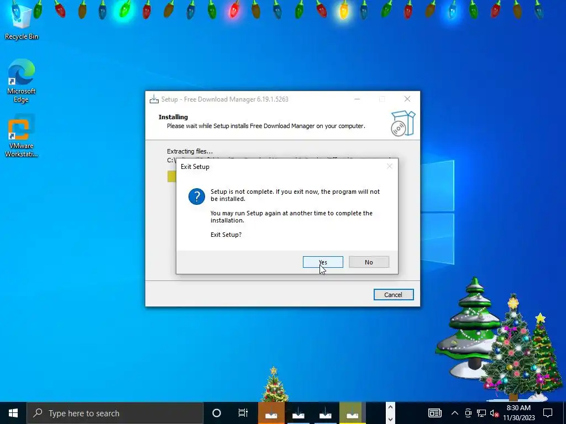
Task: Click the Meet Now tray icon
Action: click(x=468, y=413)
